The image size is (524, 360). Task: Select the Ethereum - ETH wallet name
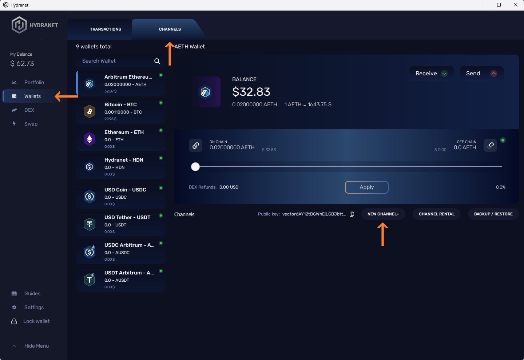(x=124, y=132)
